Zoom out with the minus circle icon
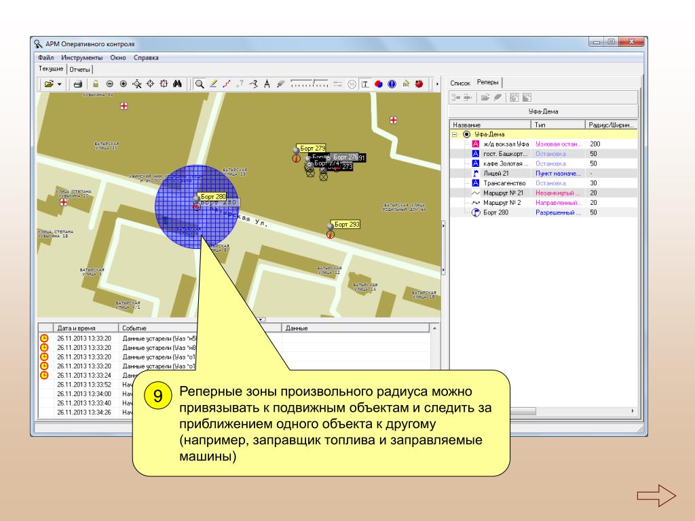Viewport: 695px width, 521px height. (x=109, y=83)
